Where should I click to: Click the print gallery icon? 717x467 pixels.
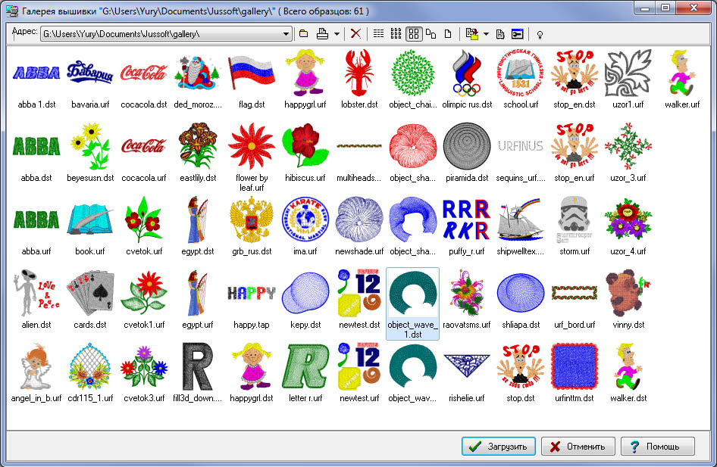[322, 34]
